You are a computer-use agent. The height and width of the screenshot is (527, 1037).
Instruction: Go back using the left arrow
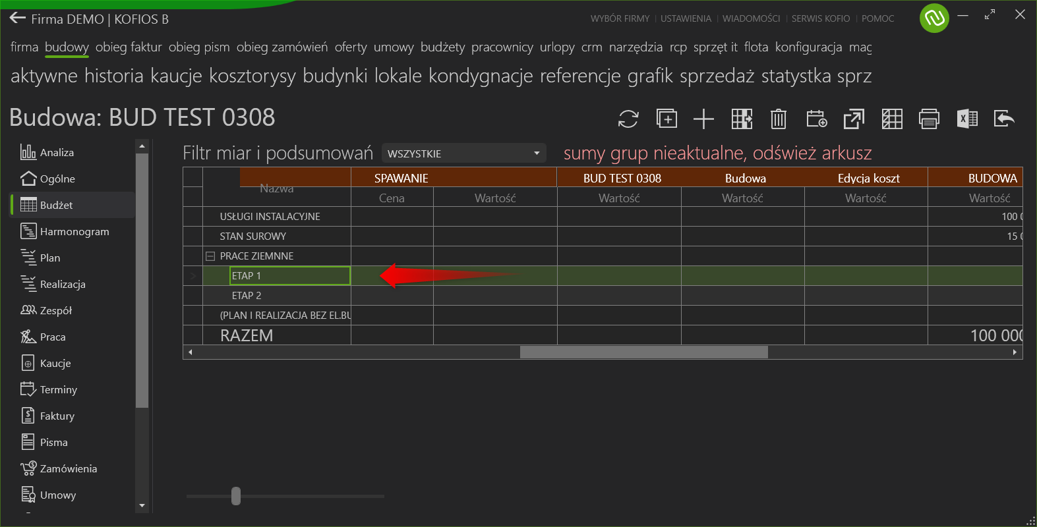tap(18, 18)
